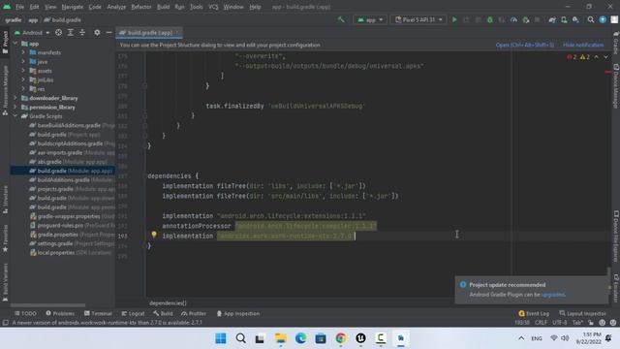
Task: Toggle the Resource Manager side panel
Action: pos(5,90)
